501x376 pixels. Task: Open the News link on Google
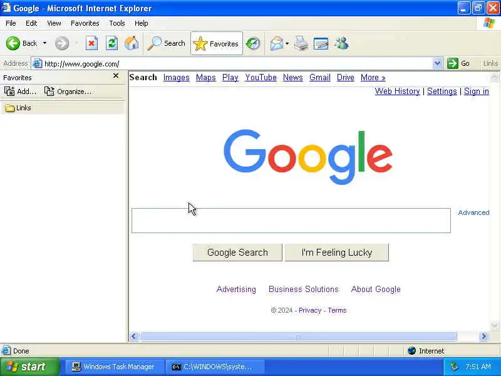[x=293, y=77]
